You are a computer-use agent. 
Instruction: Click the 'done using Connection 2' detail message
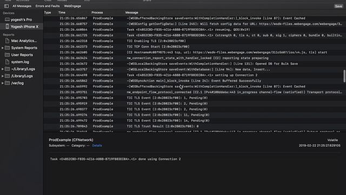[115, 159]
